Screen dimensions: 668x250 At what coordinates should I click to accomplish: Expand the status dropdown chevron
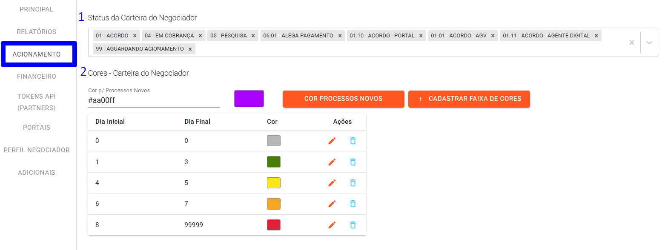[649, 43]
